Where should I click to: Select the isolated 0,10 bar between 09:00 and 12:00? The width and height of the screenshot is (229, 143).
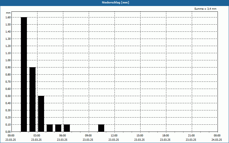[101, 128]
